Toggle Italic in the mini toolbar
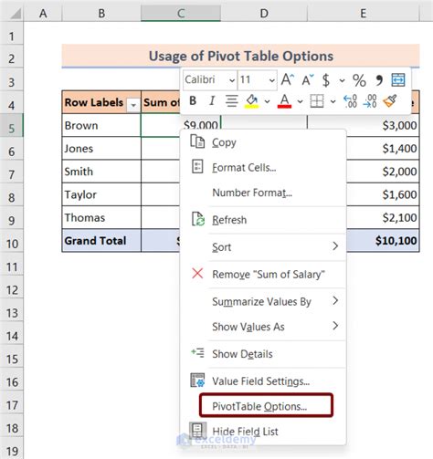433x459 pixels. point(212,100)
